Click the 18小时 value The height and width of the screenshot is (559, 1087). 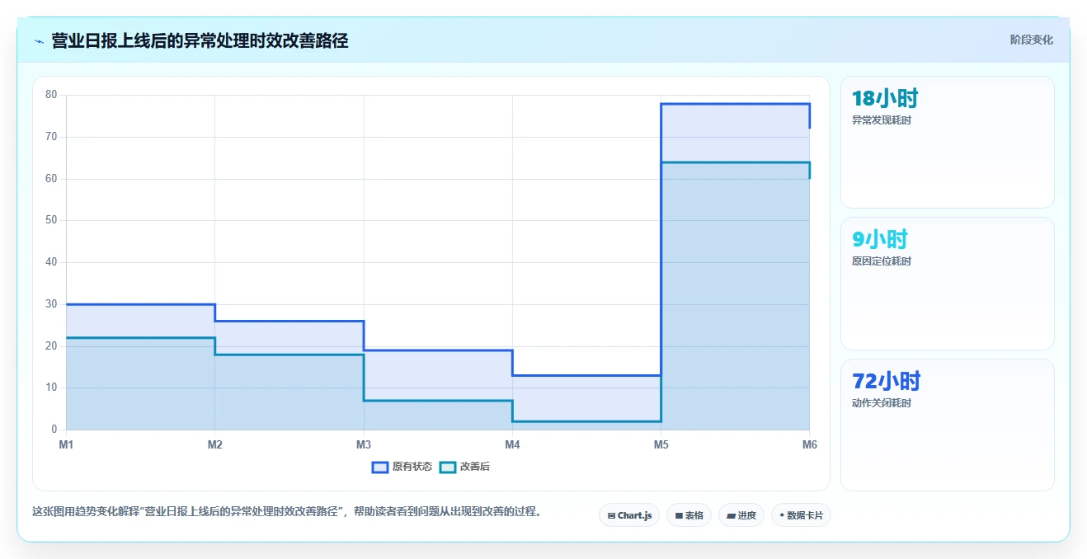pyautogui.click(x=885, y=99)
